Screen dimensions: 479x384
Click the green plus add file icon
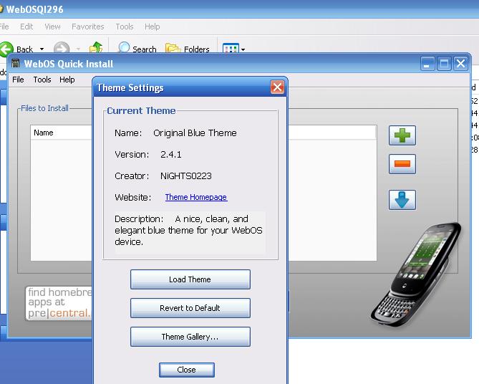pos(402,135)
